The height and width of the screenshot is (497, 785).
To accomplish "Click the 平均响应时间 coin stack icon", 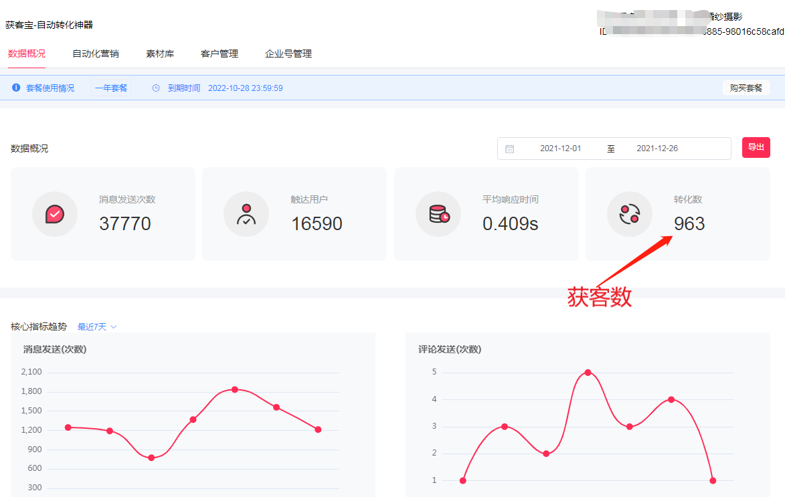I will (x=438, y=213).
